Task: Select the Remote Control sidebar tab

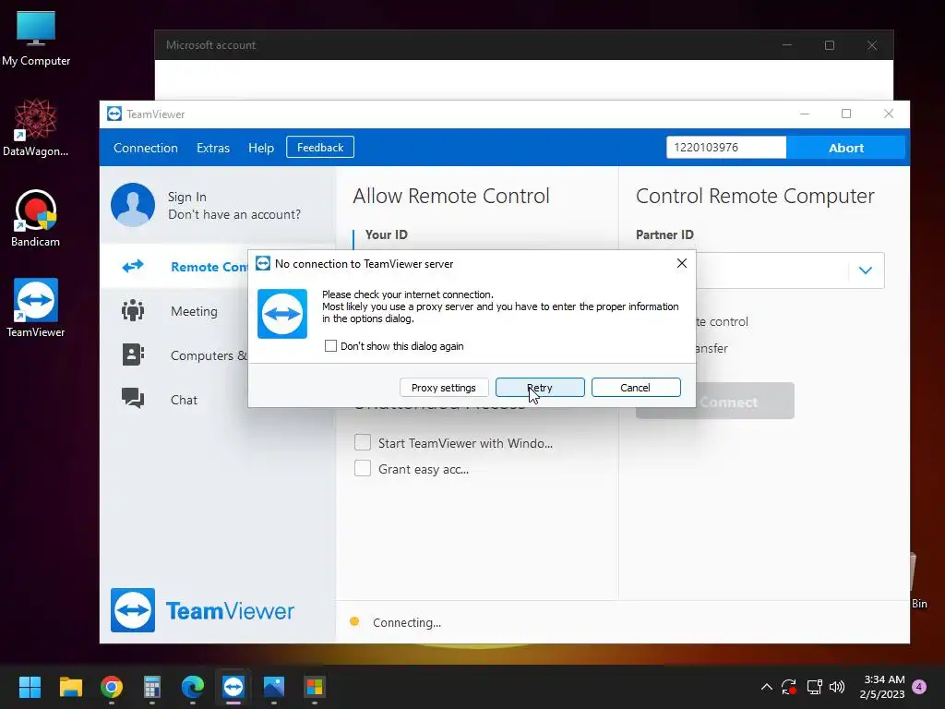Action: click(173, 266)
